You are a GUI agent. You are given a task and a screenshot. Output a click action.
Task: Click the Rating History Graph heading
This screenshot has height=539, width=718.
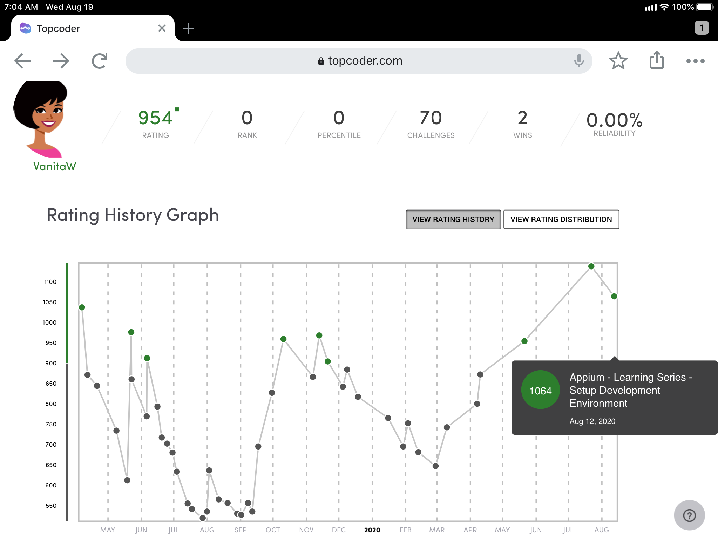pyautogui.click(x=133, y=215)
